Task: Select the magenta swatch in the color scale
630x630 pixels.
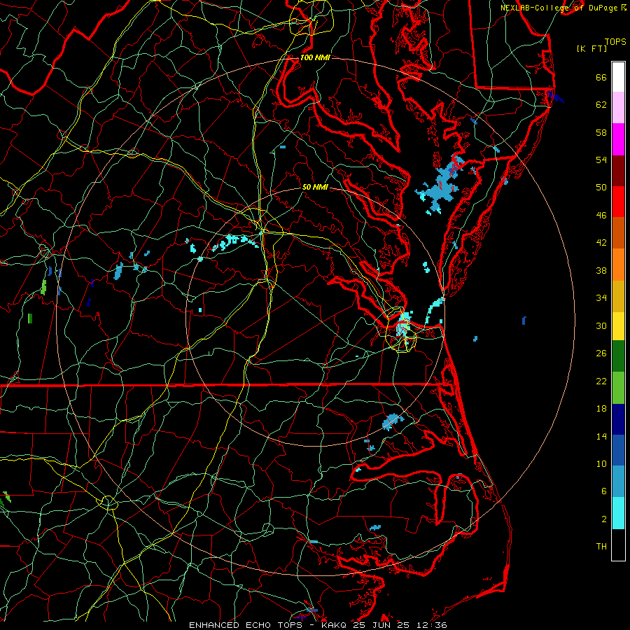Action: pyautogui.click(x=618, y=139)
